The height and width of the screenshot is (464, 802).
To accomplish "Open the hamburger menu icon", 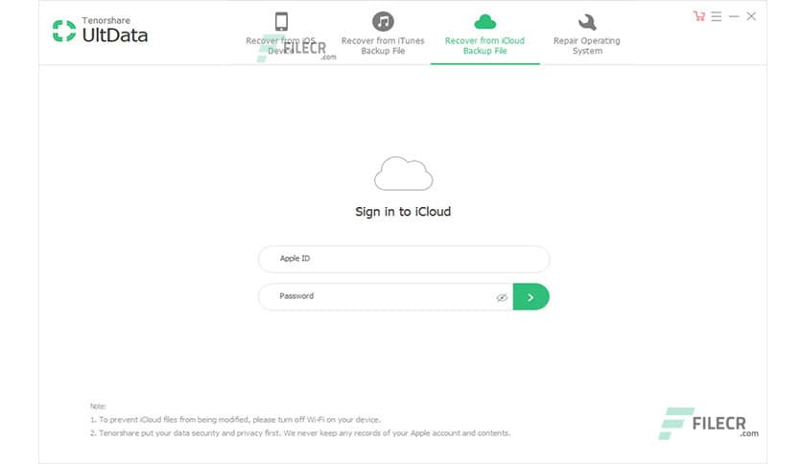I will pyautogui.click(x=716, y=16).
